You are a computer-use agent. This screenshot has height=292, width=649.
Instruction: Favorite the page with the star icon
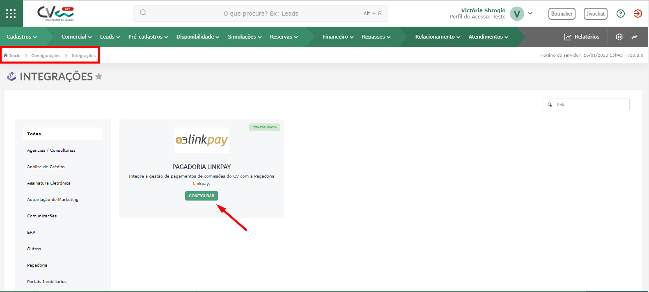[x=99, y=76]
